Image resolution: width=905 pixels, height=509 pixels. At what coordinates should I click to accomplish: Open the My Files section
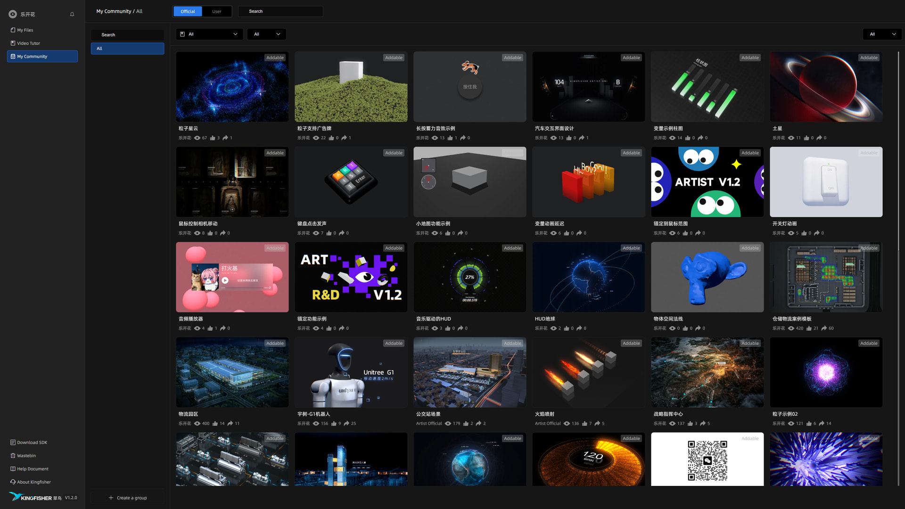point(25,30)
